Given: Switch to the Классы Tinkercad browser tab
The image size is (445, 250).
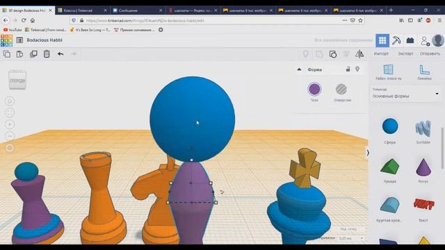Looking at the screenshot, I should [82, 10].
